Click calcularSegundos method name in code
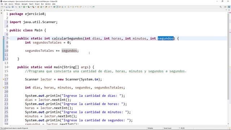 coord(67,39)
